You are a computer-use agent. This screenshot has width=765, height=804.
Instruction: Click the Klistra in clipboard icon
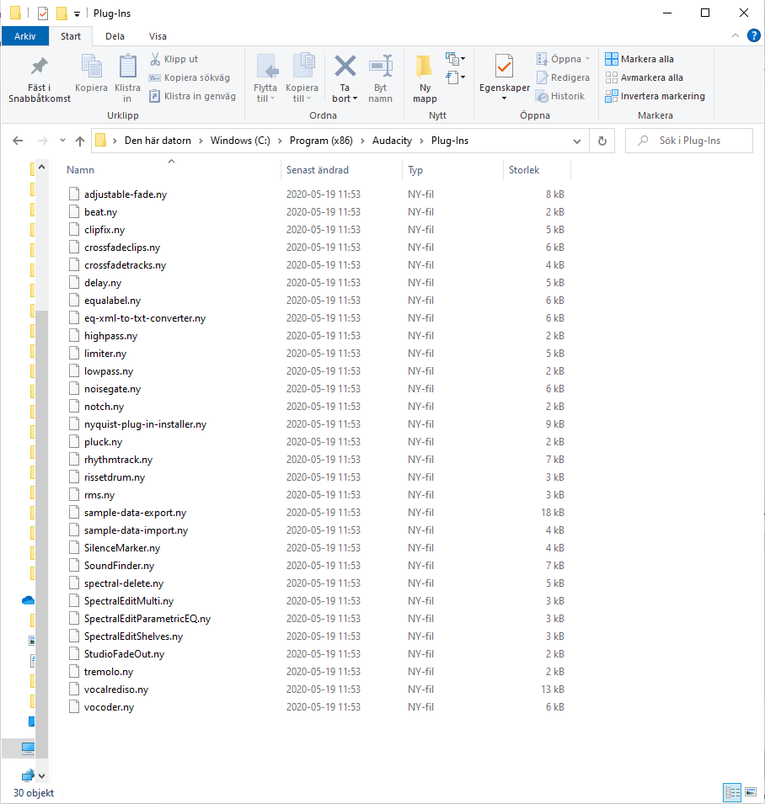coord(127,67)
